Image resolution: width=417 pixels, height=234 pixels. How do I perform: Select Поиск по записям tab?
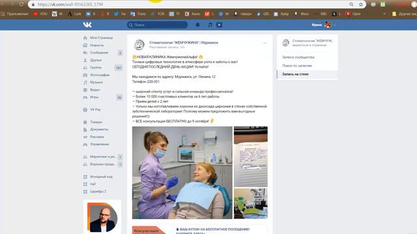[297, 66]
